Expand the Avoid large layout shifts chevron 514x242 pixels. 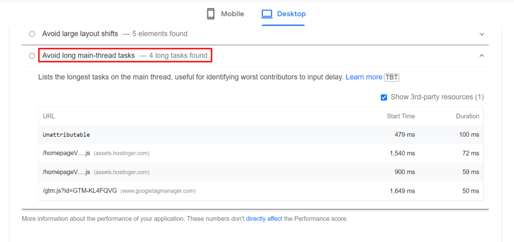(x=481, y=34)
